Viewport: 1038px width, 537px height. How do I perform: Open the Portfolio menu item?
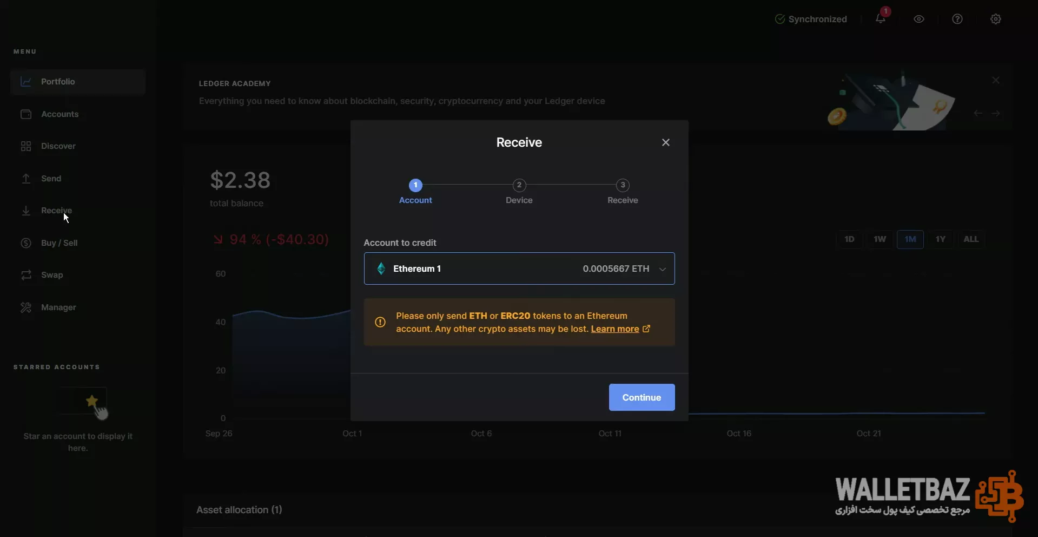coord(78,82)
